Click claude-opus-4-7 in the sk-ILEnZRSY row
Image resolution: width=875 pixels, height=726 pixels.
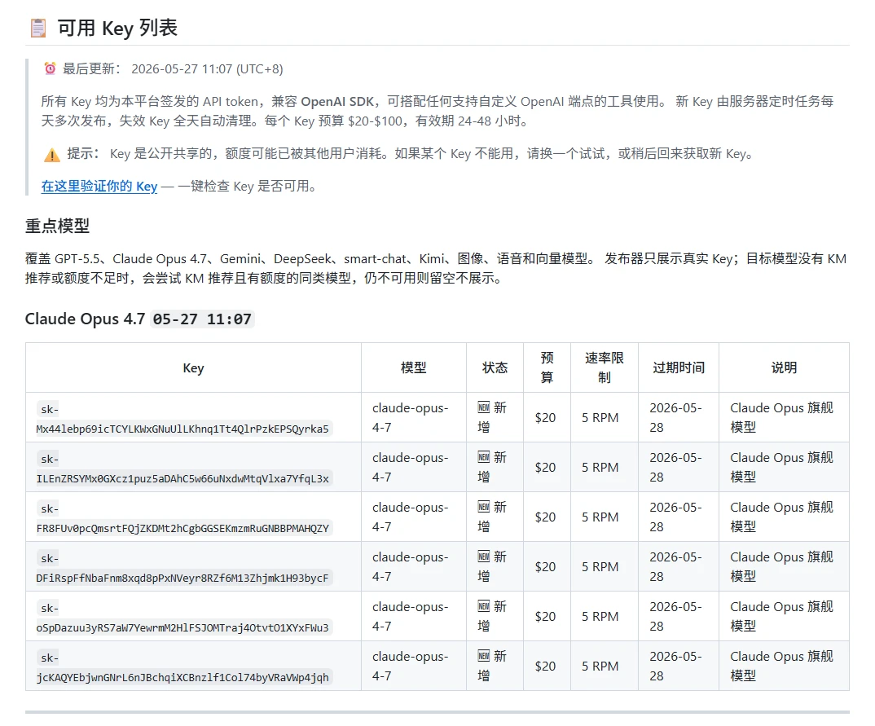tap(410, 467)
